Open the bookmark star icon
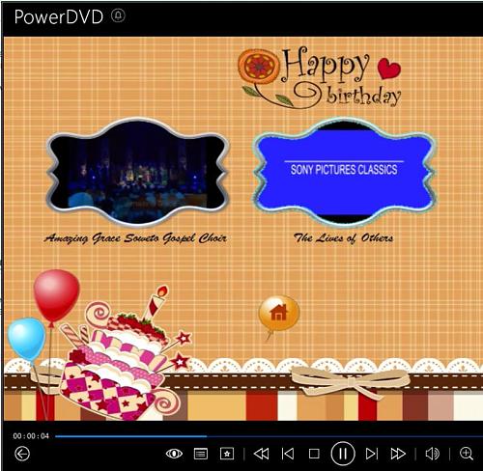The width and height of the screenshot is (483, 471). 227,454
